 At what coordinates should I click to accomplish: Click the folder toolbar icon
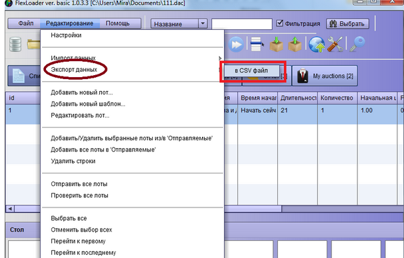[x=34, y=44]
